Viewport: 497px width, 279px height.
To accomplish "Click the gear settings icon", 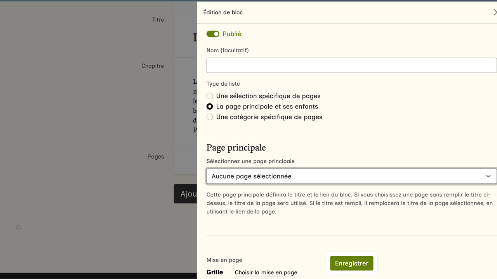I will (19, 227).
